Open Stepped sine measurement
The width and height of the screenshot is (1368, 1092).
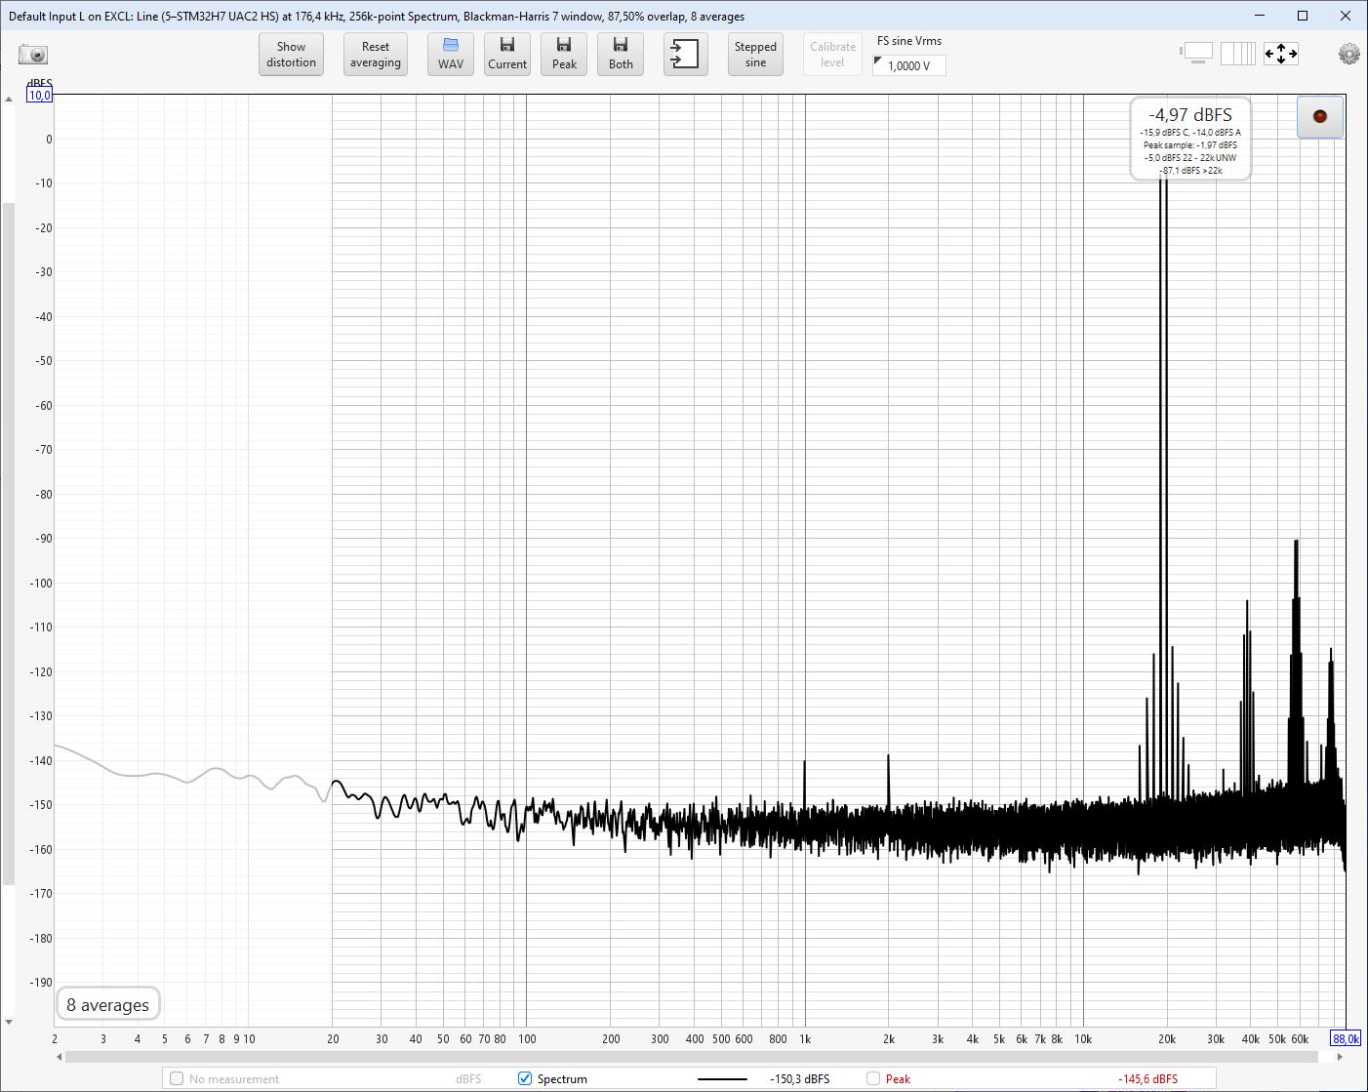(755, 54)
